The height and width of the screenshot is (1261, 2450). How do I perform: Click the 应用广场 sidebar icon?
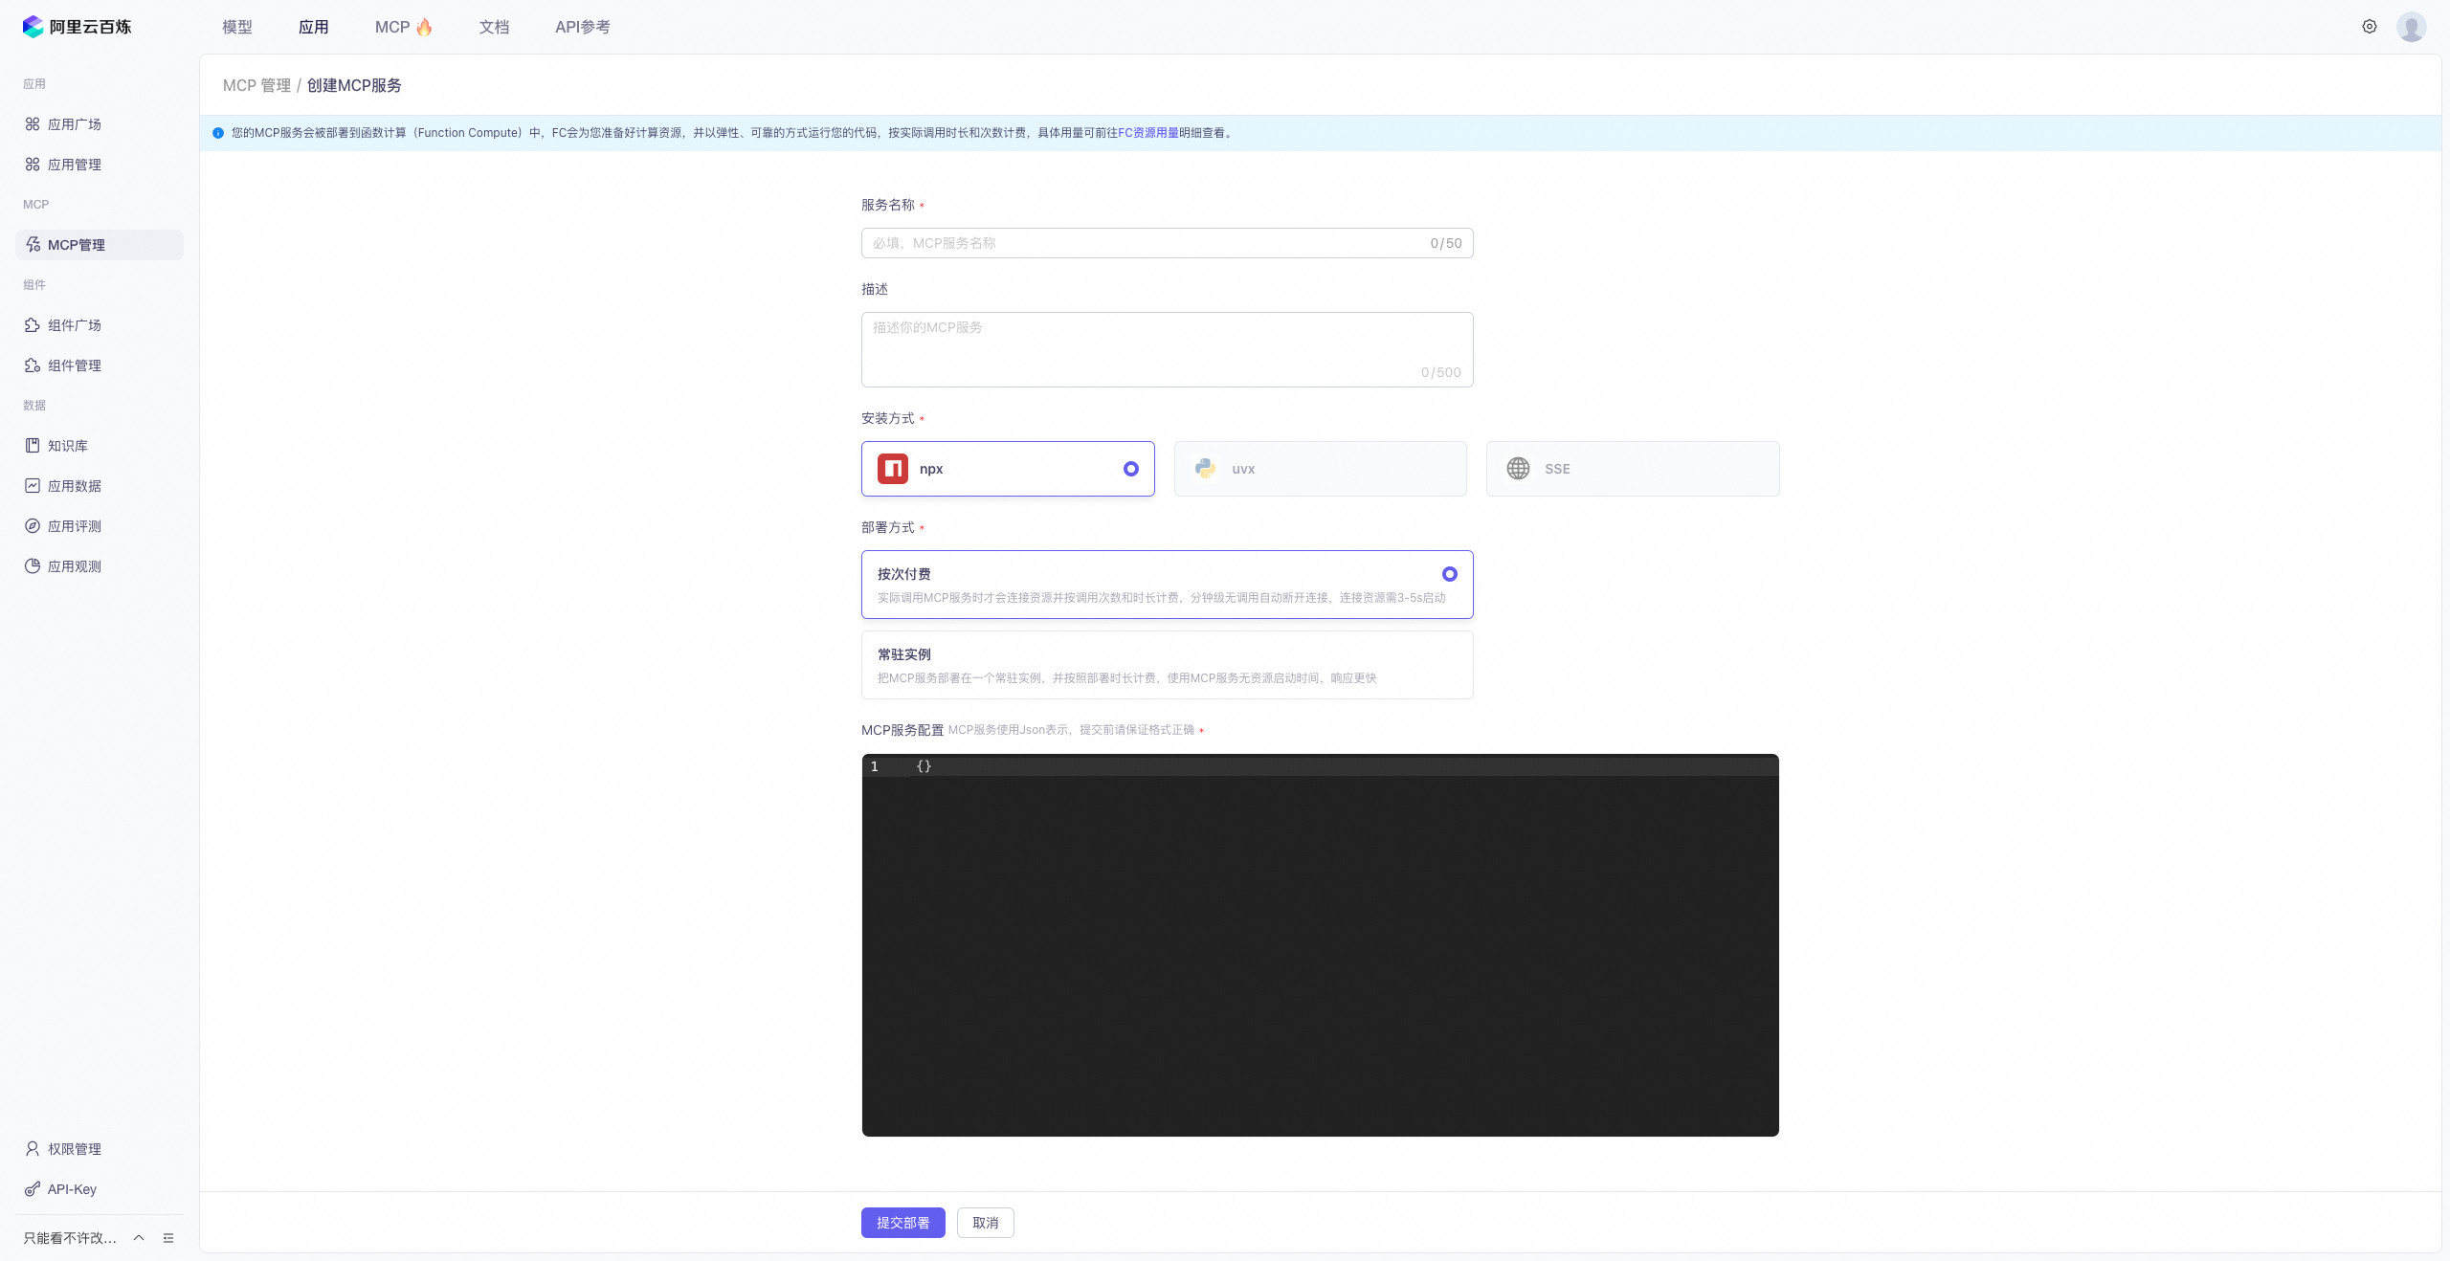tap(33, 124)
